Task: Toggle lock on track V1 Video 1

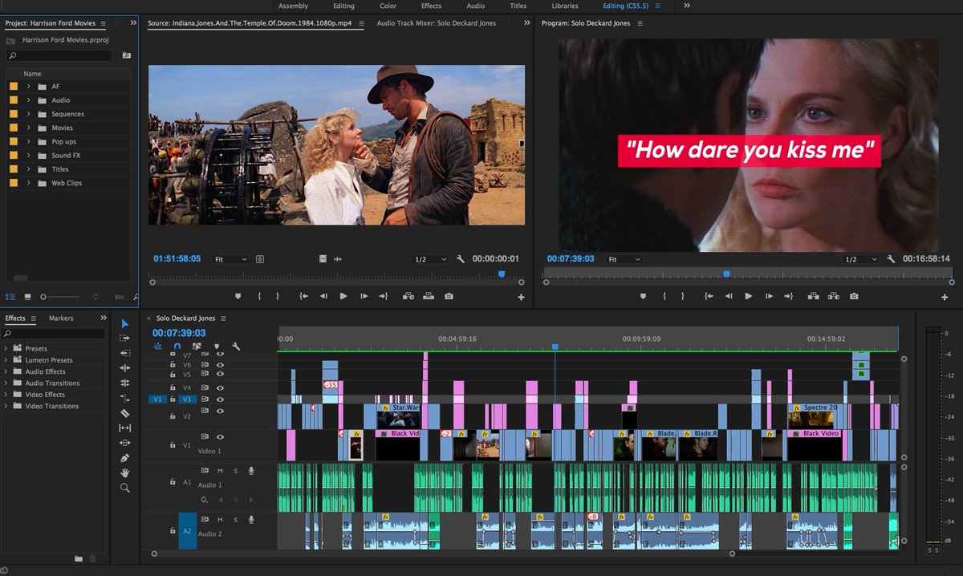Action: coord(173,444)
